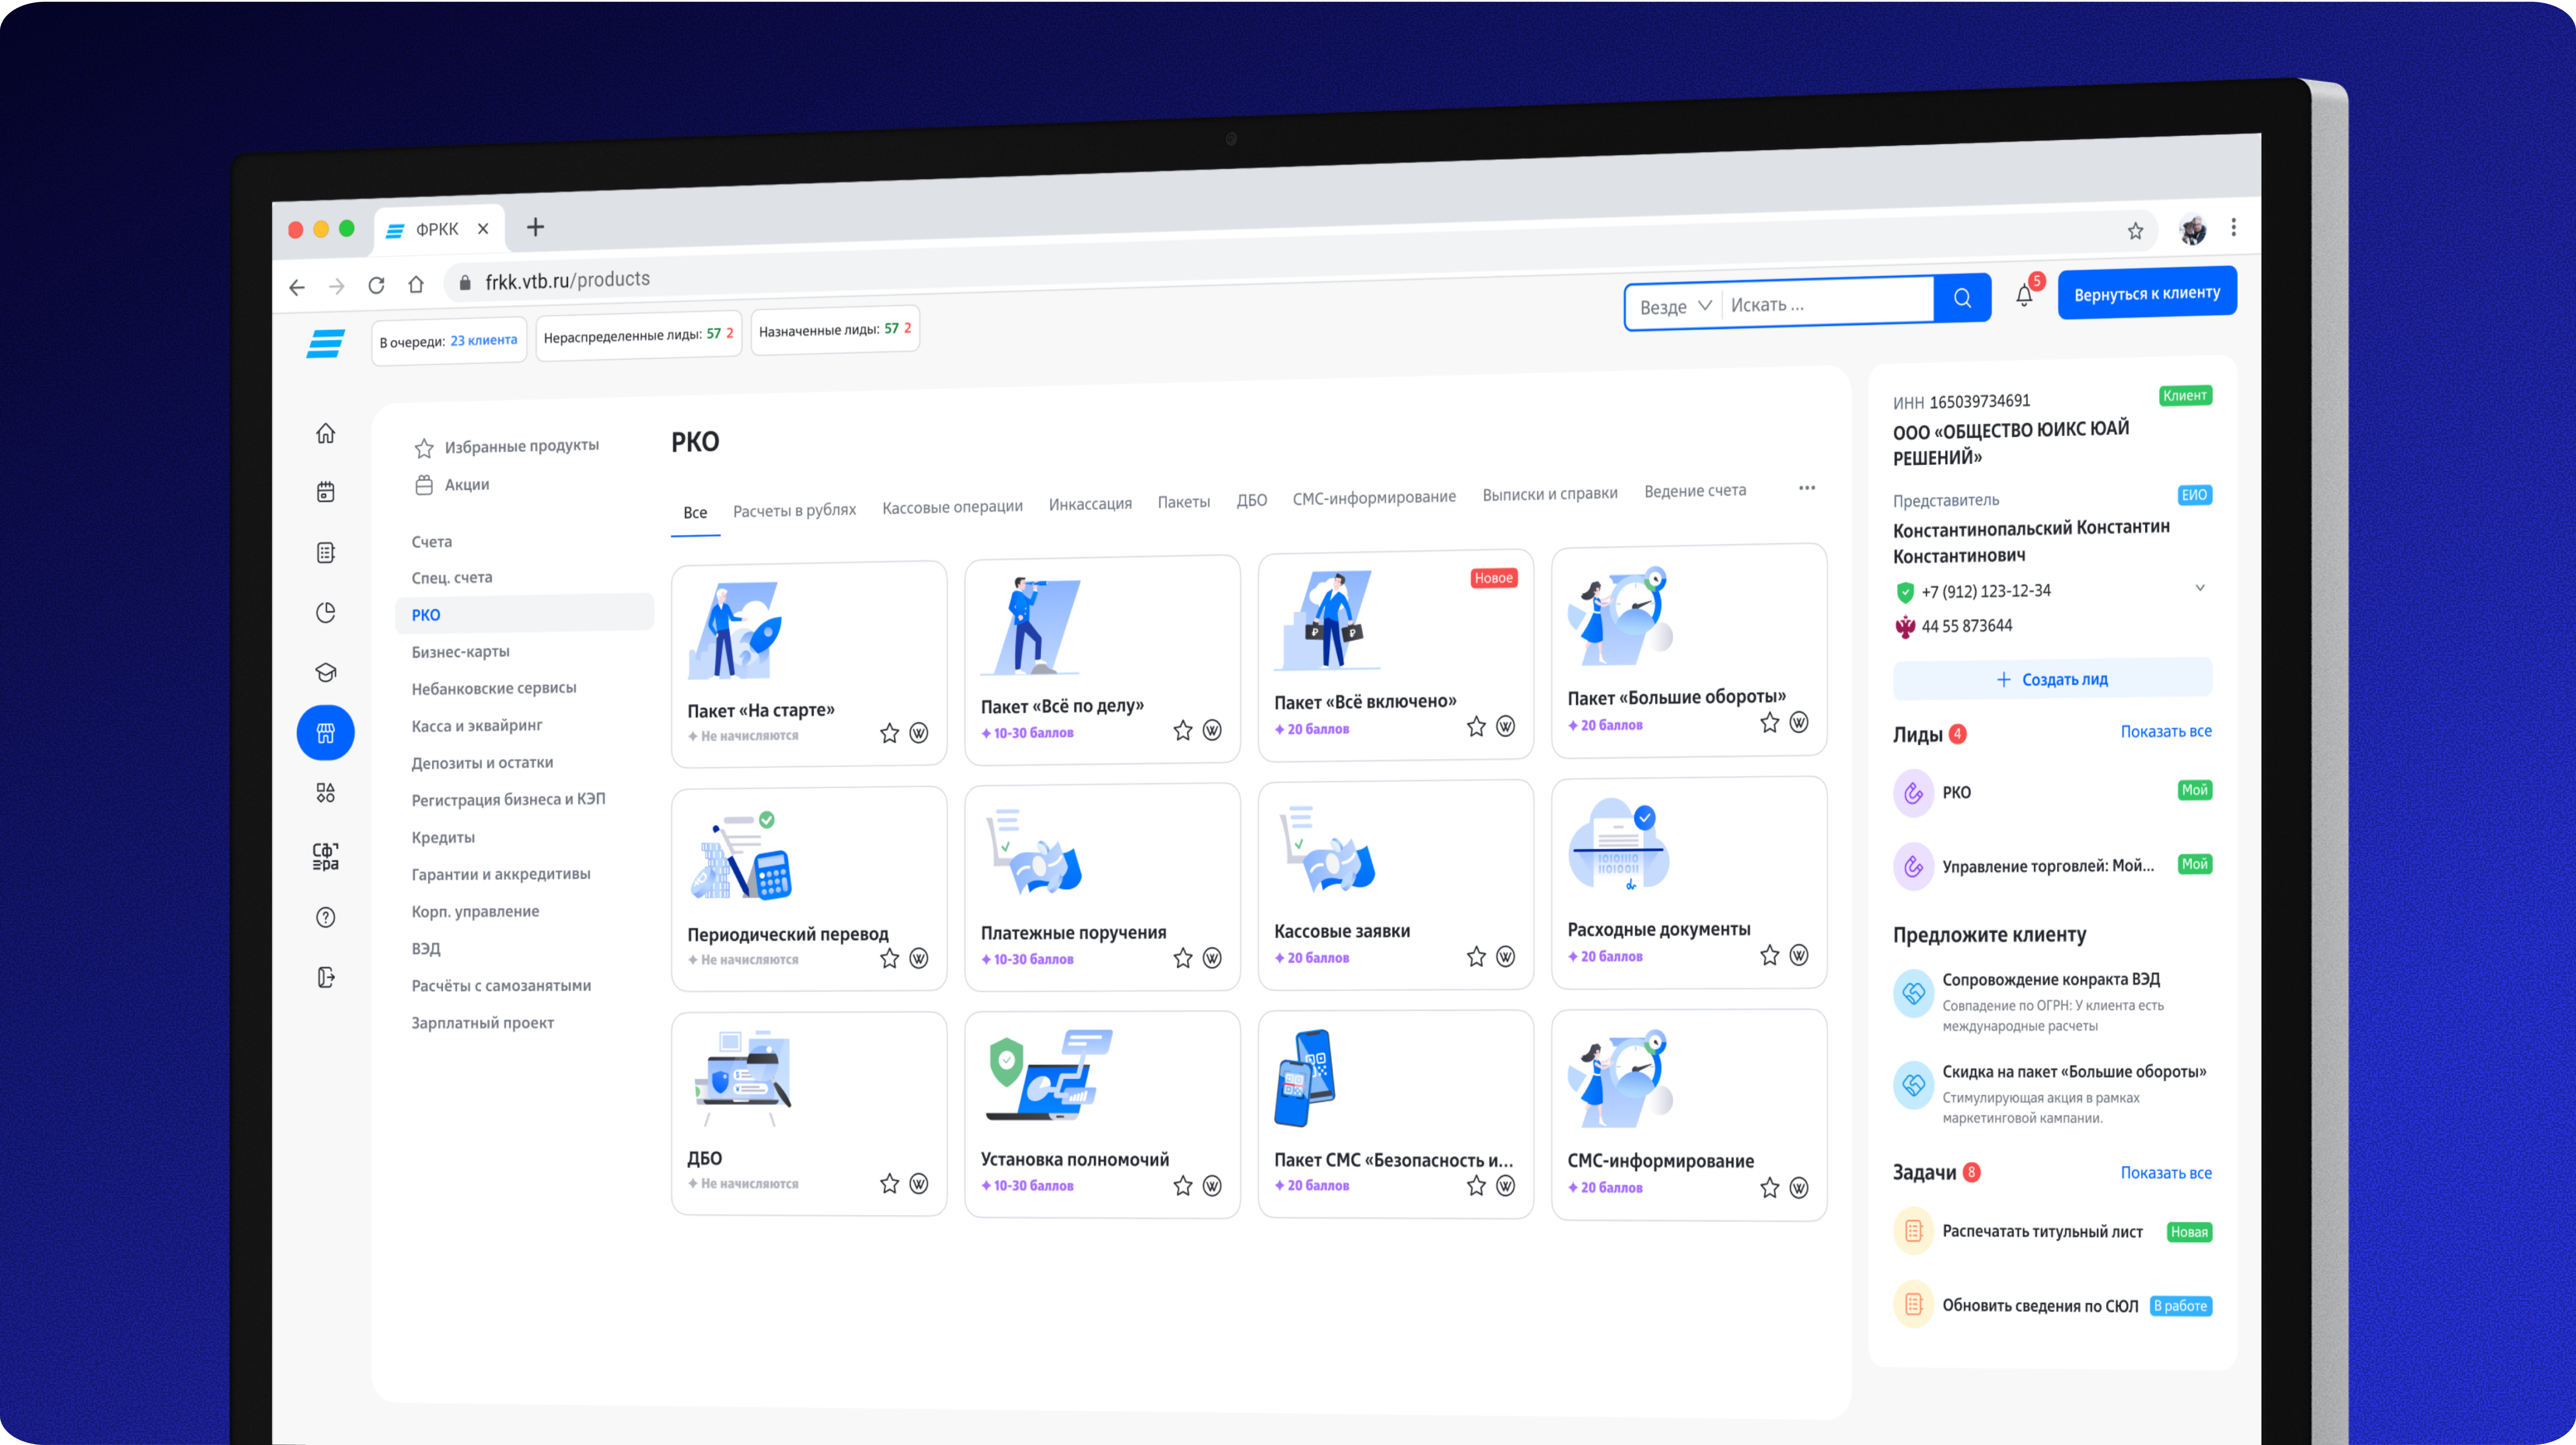2576x1445 pixels.
Task: Bookmark page with browser star icon
Action: pos(2135,231)
